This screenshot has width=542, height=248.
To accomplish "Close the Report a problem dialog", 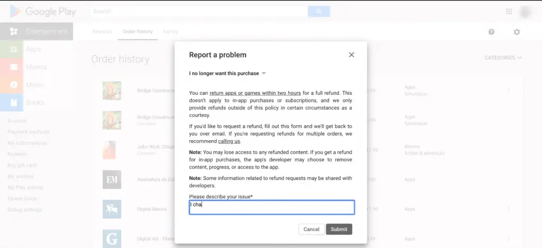I will pos(351,54).
